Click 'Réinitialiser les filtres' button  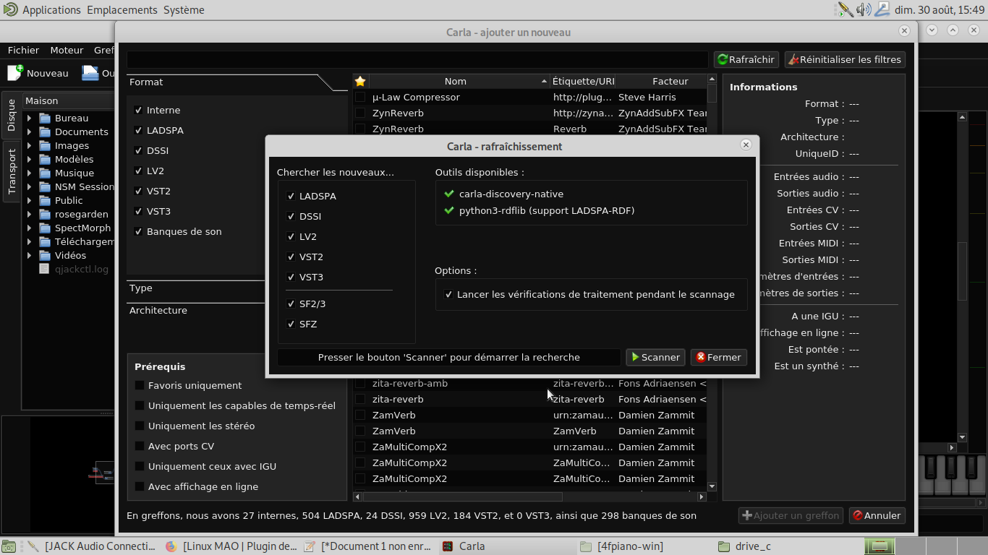click(x=845, y=59)
